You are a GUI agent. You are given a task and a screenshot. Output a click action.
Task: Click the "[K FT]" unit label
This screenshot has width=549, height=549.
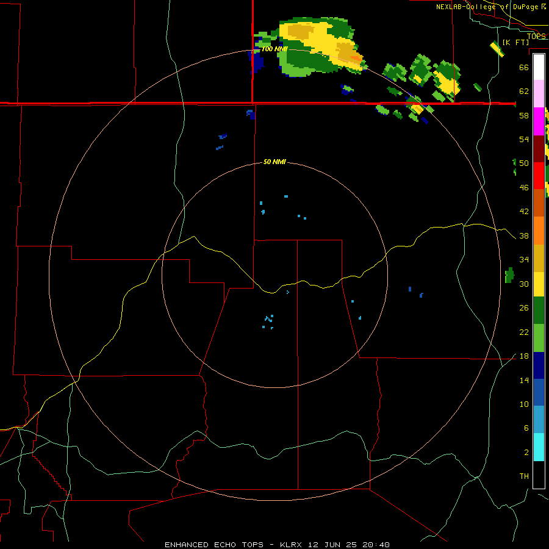515,42
